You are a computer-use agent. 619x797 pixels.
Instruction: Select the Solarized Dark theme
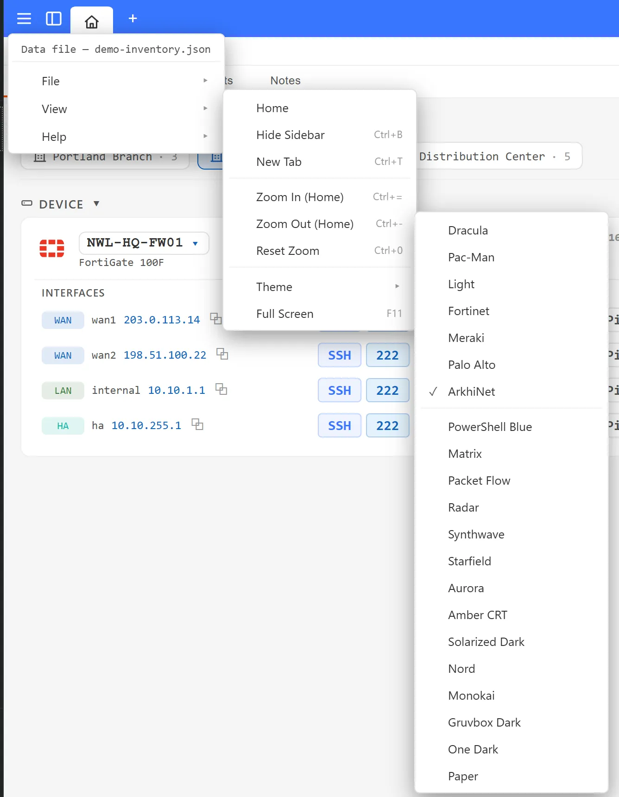(x=512, y=642)
